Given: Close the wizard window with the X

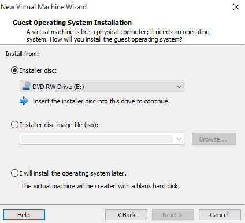Looking at the screenshot, I should [x=236, y=7].
